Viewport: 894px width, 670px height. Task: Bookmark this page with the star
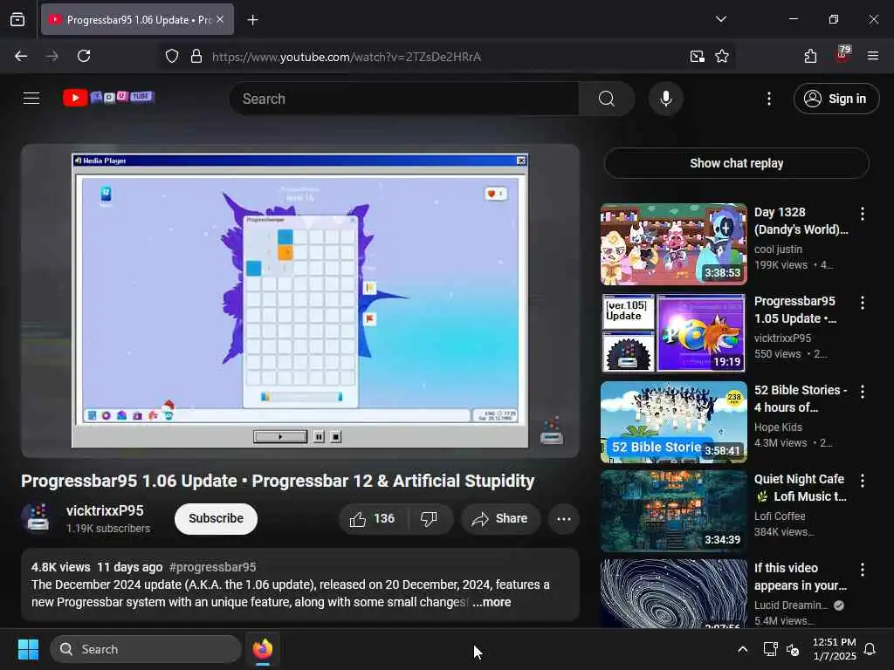(722, 56)
